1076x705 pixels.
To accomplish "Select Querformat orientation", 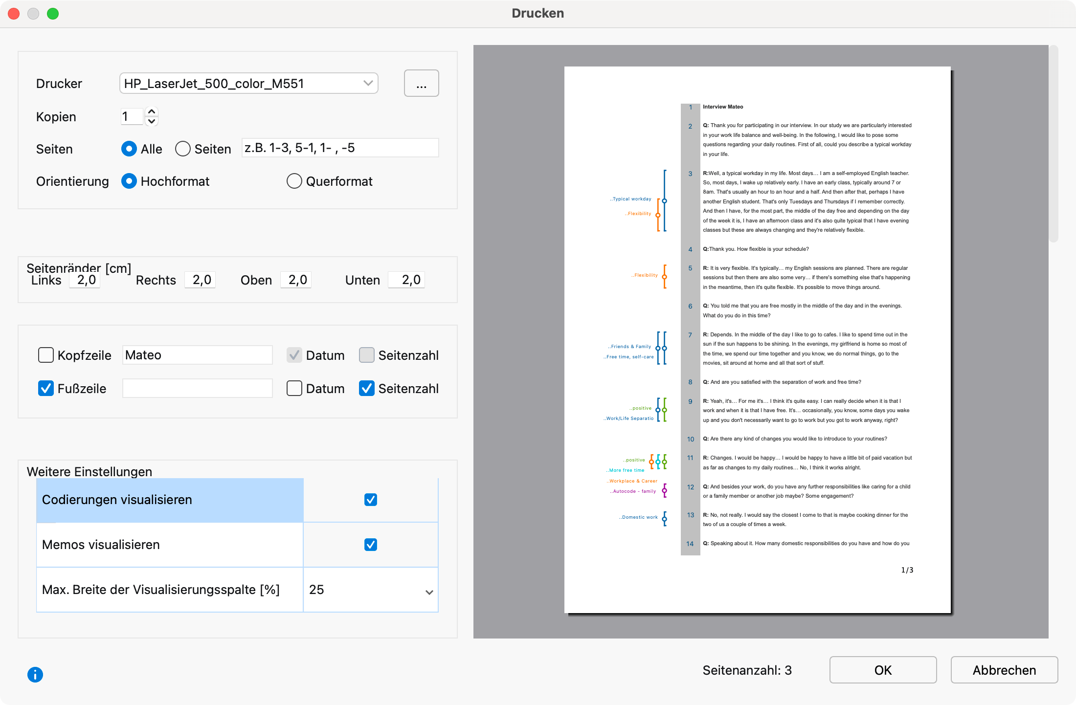I will pos(294,181).
